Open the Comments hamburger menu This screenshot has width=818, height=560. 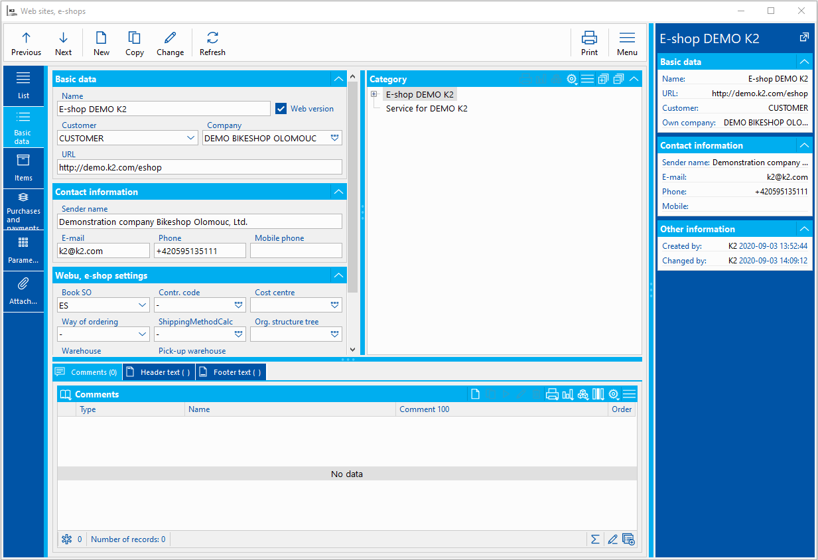pyautogui.click(x=629, y=394)
